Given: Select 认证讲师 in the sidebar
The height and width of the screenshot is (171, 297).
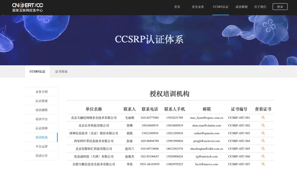Looking at the screenshot, I should pos(41,128).
